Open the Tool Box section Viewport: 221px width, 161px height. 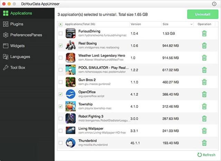pos(27,67)
